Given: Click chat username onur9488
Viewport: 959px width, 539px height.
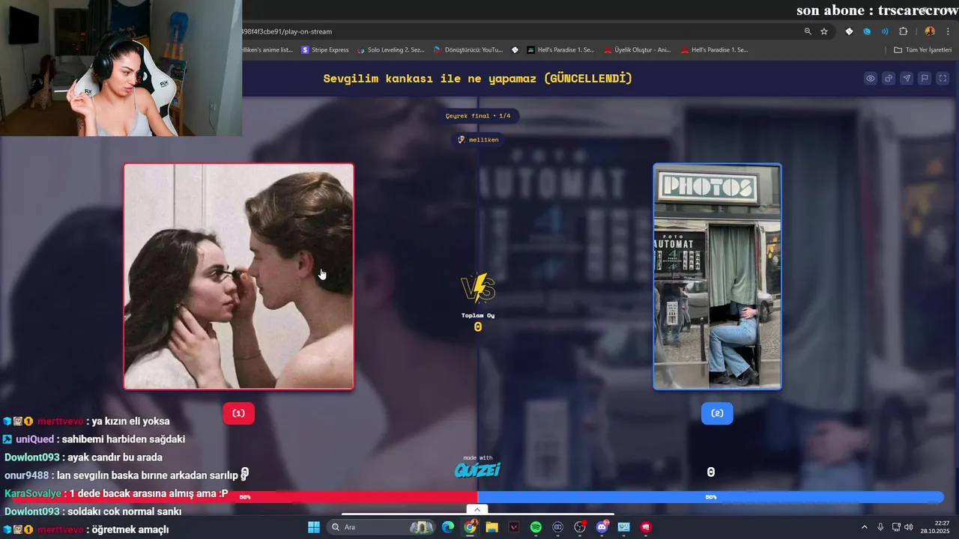Looking at the screenshot, I should 26,475.
